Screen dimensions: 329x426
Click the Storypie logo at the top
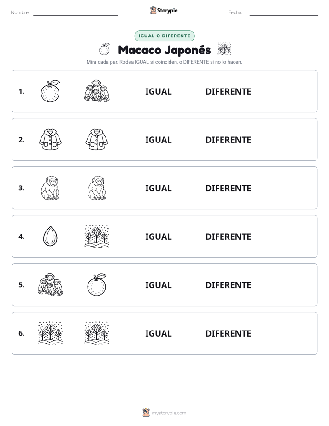point(164,11)
